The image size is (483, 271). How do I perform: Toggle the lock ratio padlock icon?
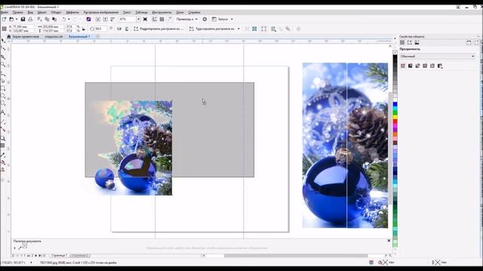pyautogui.click(x=84, y=29)
